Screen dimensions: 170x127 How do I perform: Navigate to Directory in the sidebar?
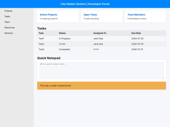[9, 33]
